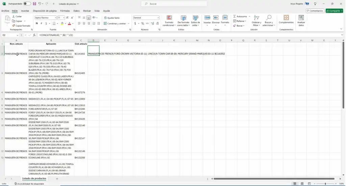The width and height of the screenshot is (346, 186).
Task: Click the Copiar formato paintbrush
Action: tap(21, 26)
